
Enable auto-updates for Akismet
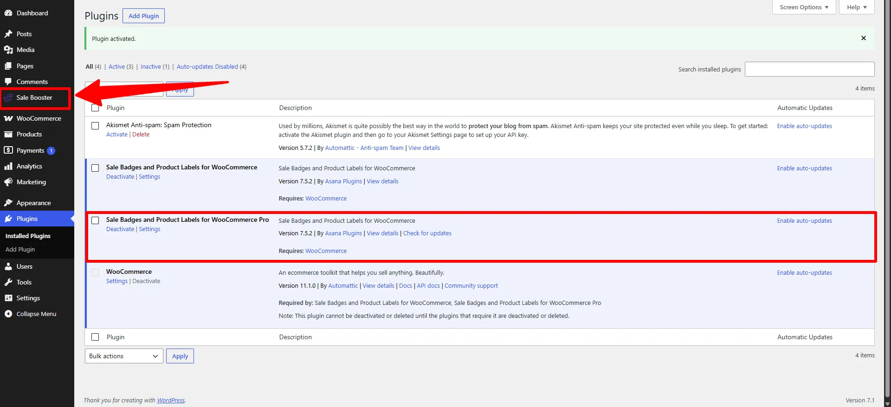click(804, 126)
